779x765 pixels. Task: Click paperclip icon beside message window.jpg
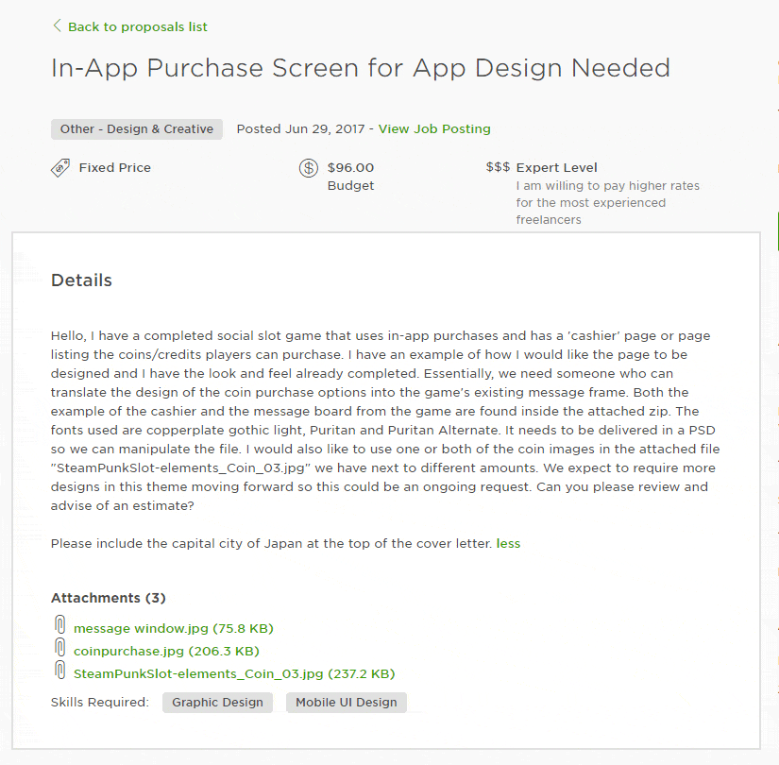(60, 626)
